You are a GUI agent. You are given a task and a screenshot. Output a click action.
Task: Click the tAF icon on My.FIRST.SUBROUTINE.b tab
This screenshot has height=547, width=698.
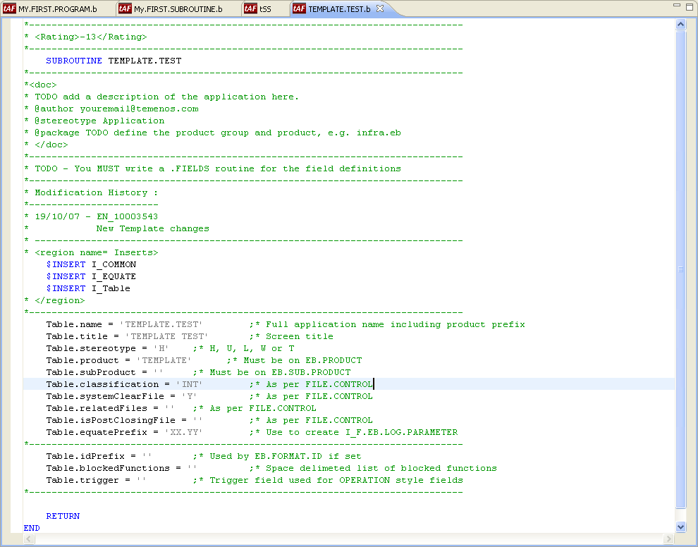point(125,9)
